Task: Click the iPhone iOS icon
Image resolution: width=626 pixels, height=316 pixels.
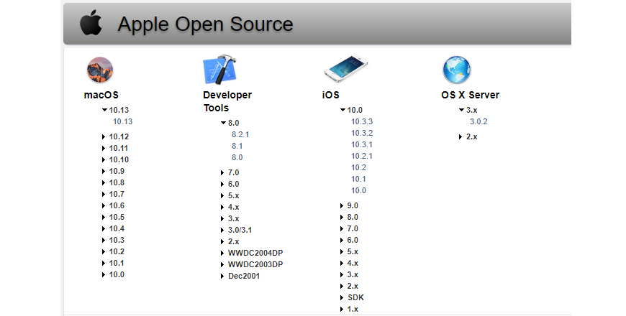Action: (346, 70)
